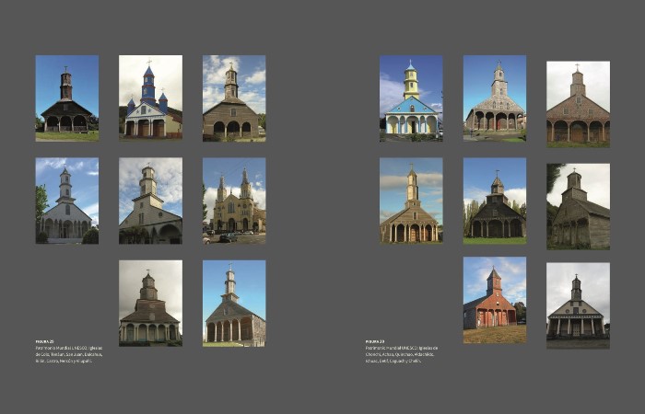Image resolution: width=645 pixels, height=414 pixels.
Task: Select the first photo in the left group
Action: pos(67,98)
